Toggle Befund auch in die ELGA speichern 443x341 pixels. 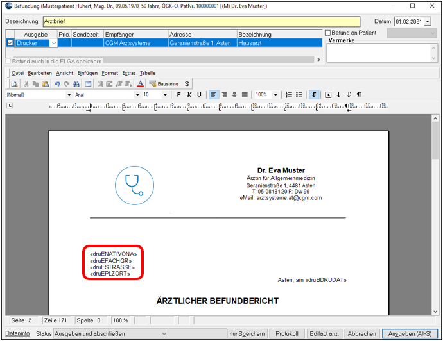pos(8,61)
